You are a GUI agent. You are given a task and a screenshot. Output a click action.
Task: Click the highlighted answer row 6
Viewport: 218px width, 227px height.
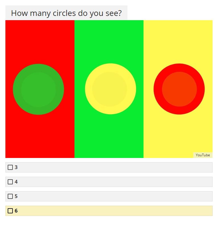coord(109,211)
